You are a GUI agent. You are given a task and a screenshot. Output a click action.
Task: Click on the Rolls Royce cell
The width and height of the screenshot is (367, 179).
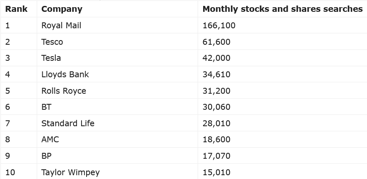tap(63, 91)
